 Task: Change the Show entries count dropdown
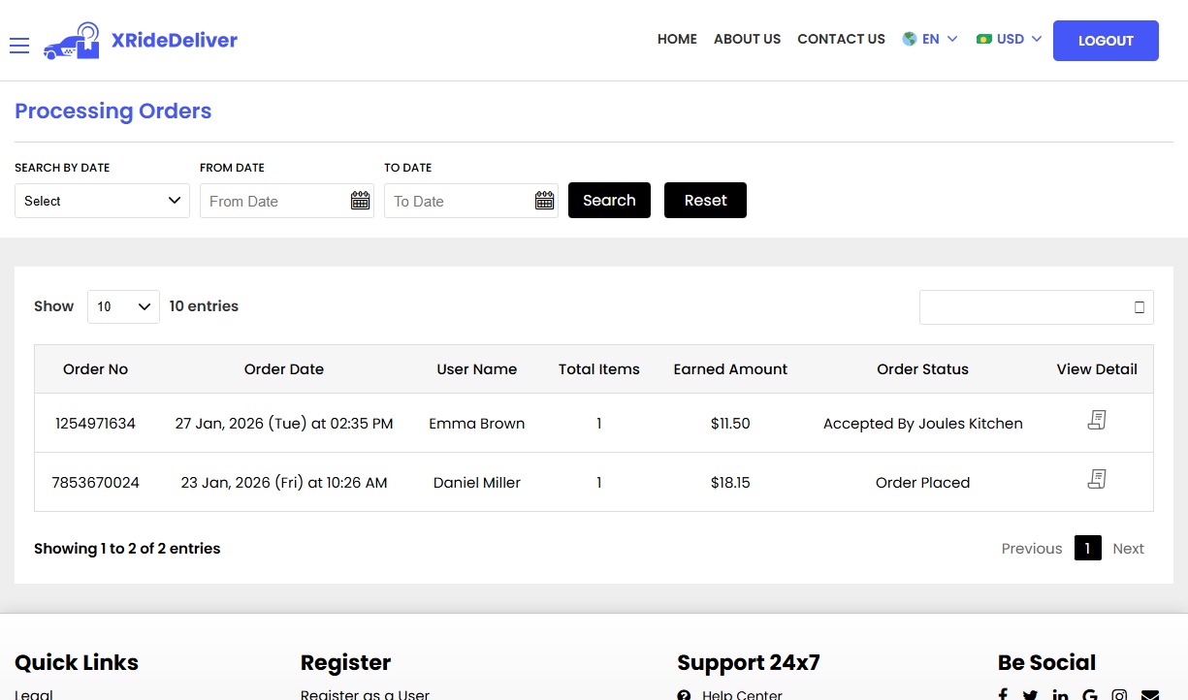tap(123, 305)
